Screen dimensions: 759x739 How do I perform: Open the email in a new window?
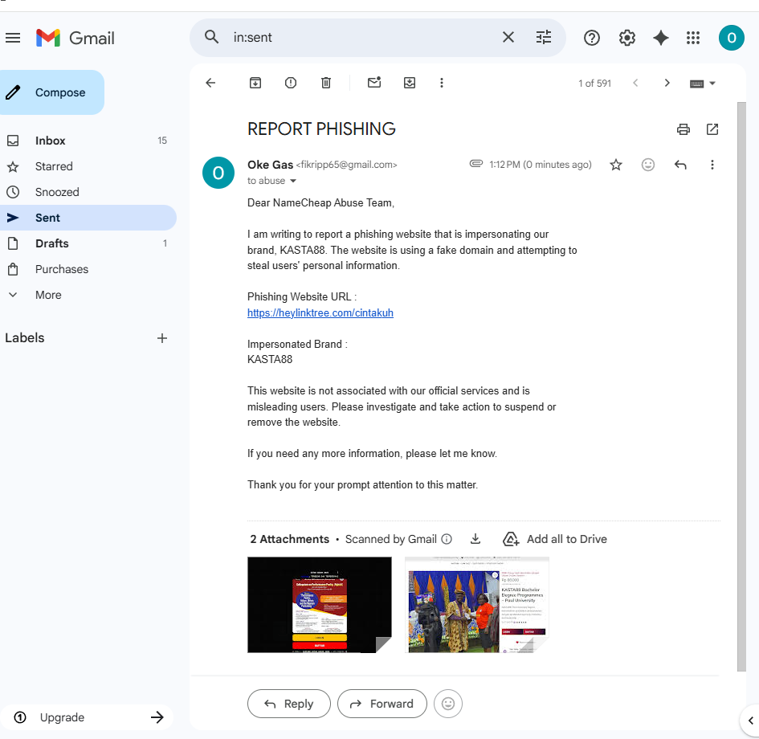712,129
